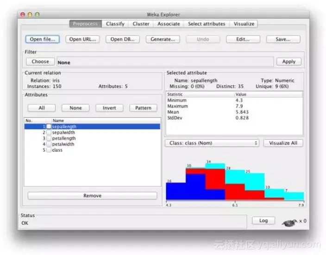Click the Weka bird icon in status bar
326x255 pixels.
click(289, 223)
